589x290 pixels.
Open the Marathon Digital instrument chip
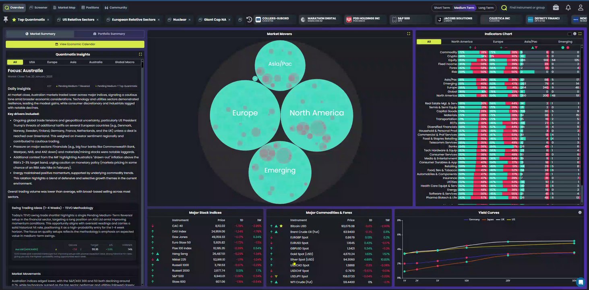tap(320, 19)
